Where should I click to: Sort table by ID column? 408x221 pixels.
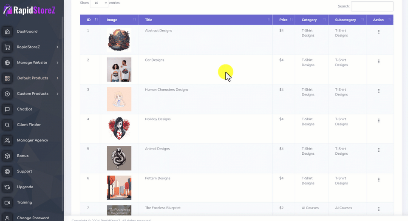pyautogui.click(x=90, y=20)
